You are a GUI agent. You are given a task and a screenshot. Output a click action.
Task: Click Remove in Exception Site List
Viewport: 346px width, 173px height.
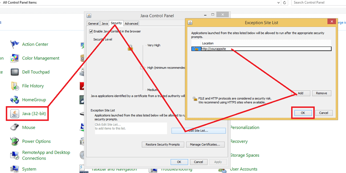[322, 93]
